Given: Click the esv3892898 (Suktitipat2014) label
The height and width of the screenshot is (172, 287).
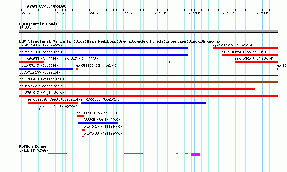Looking at the screenshot, I should click(54, 99).
